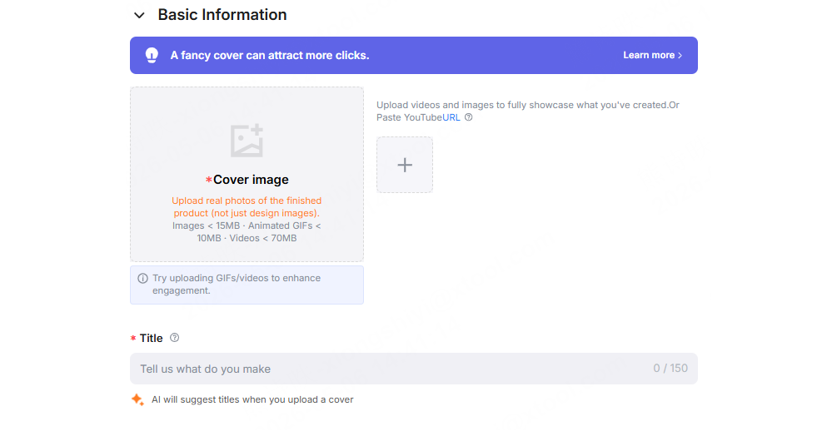Click 'AI will suggest titles' hint text

tap(252, 399)
